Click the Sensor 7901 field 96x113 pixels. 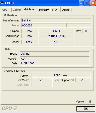tap(57, 42)
